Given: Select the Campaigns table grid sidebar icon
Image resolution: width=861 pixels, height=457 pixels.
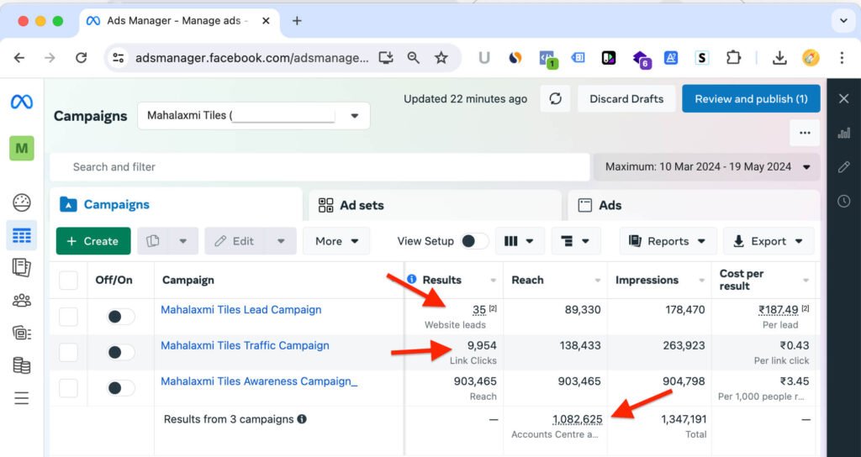Looking at the screenshot, I should (21, 236).
